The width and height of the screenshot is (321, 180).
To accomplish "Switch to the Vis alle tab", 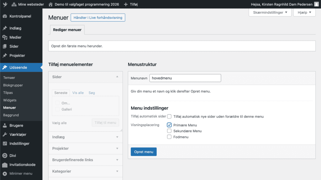I will (x=78, y=93).
